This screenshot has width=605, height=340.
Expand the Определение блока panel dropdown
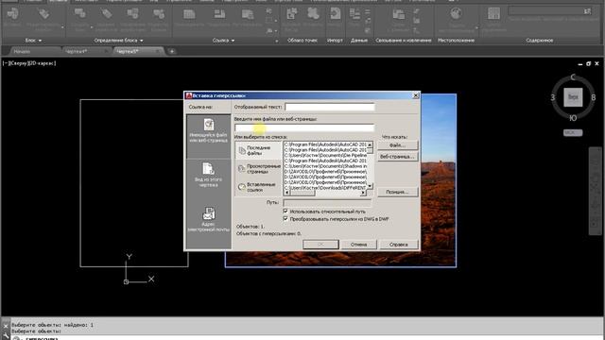(118, 40)
